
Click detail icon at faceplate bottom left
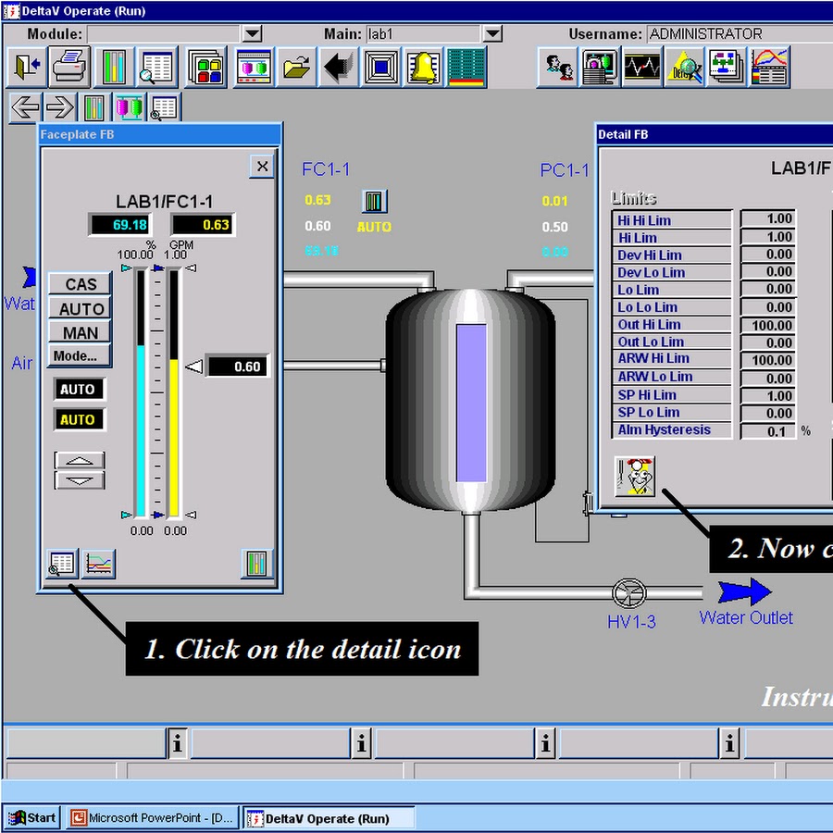pos(62,564)
